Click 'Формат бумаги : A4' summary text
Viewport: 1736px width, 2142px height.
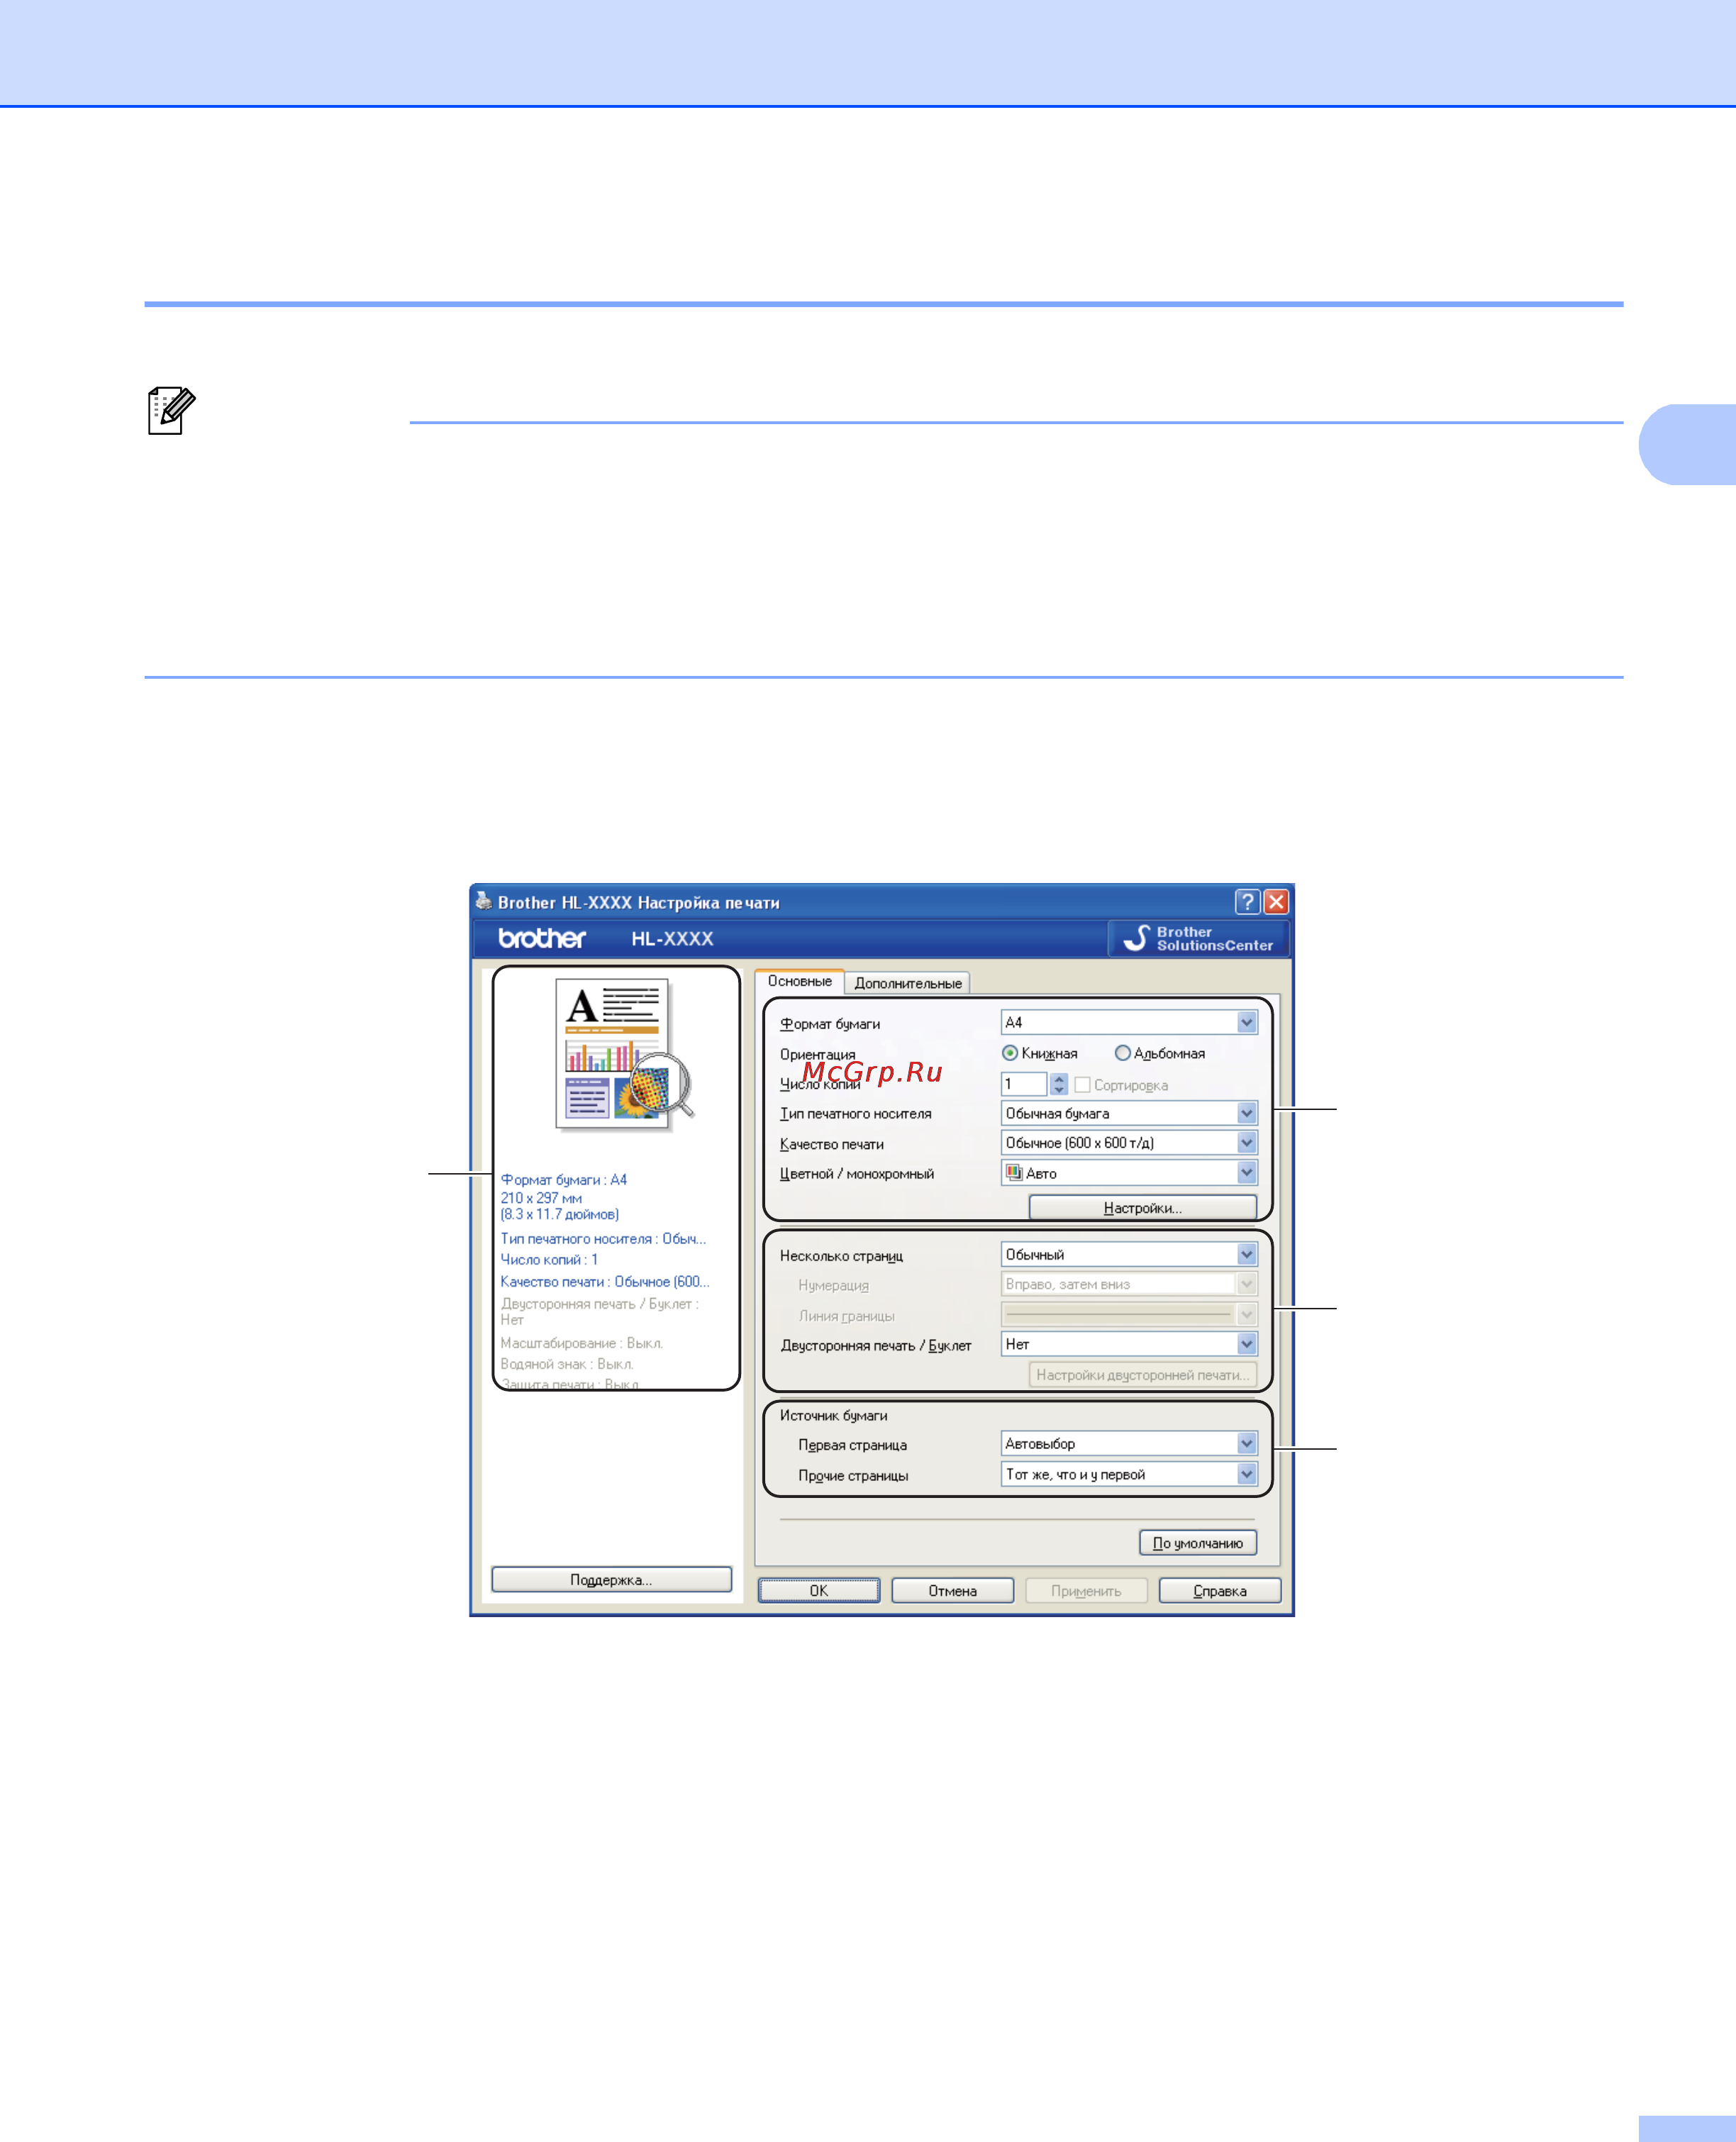(563, 1180)
